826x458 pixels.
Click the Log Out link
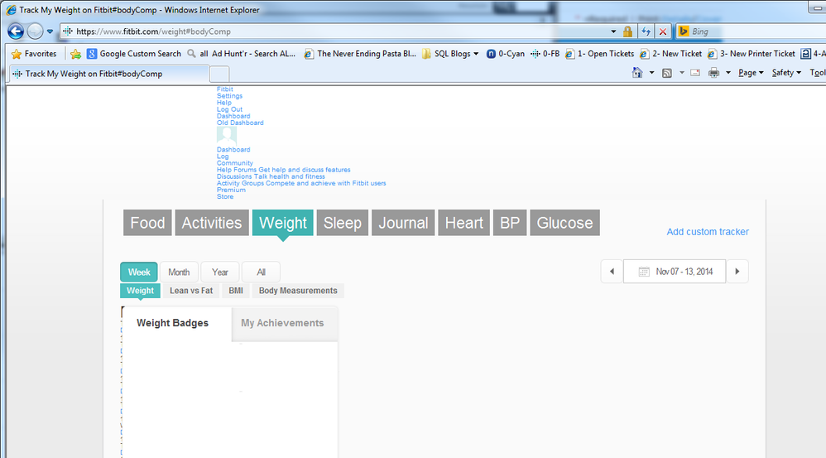(x=230, y=109)
